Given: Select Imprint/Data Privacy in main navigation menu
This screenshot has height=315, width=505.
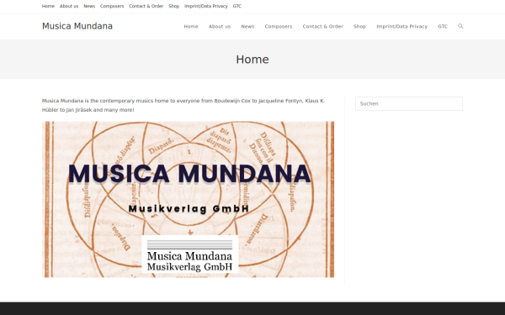Looking at the screenshot, I should (x=401, y=26).
